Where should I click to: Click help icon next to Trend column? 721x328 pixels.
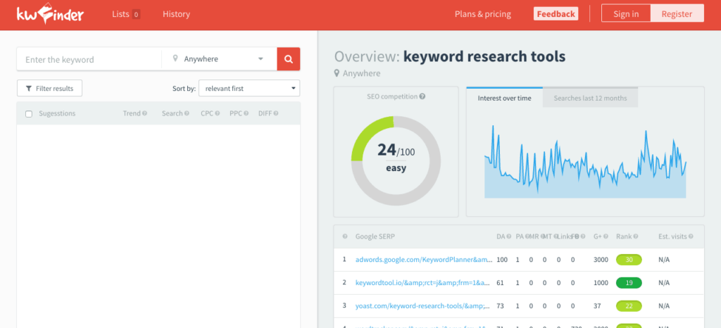click(144, 113)
